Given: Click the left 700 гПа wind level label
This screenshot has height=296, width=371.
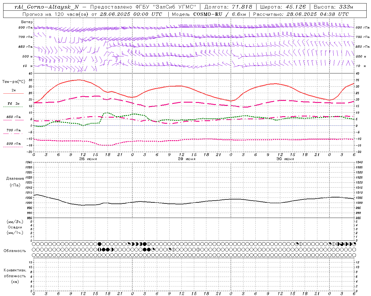Looking at the screenshot, I should click(26, 37).
